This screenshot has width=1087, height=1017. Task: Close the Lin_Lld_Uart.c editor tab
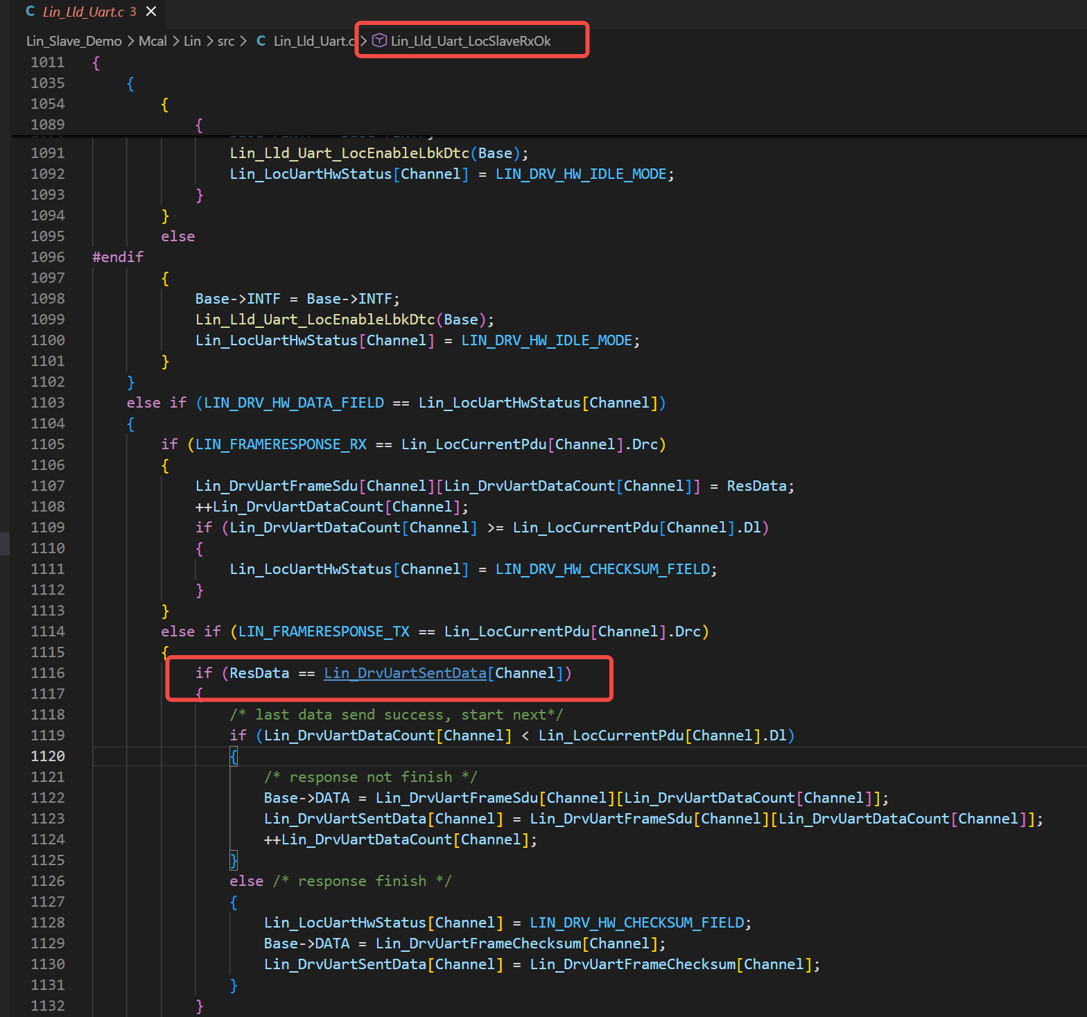[151, 12]
